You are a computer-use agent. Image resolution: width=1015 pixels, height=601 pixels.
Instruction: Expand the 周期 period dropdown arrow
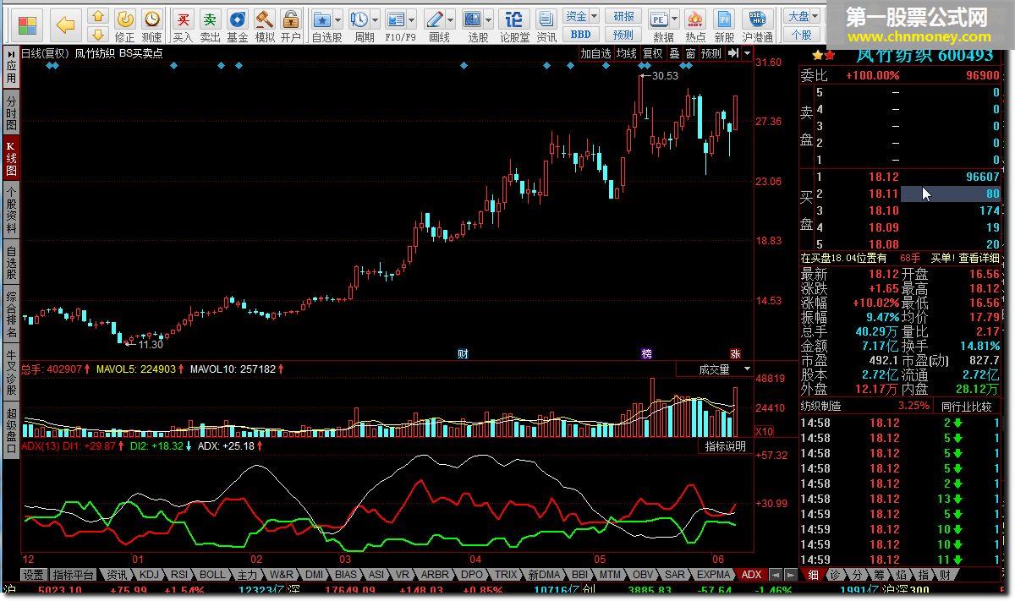pyautogui.click(x=376, y=19)
